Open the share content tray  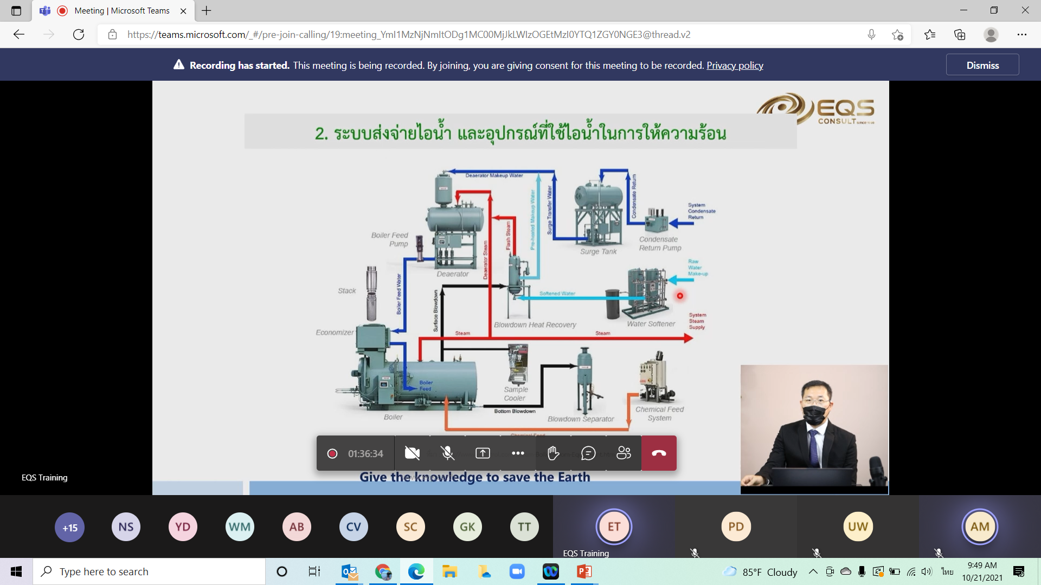tap(483, 453)
